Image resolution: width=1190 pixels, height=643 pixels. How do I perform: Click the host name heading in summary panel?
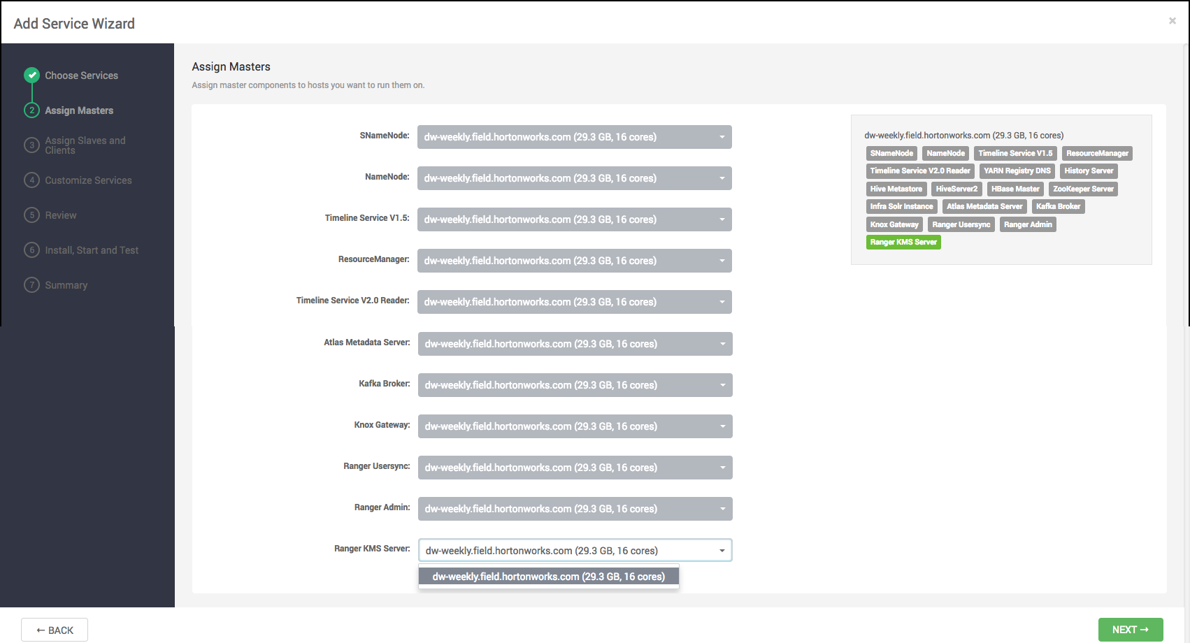pos(963,136)
